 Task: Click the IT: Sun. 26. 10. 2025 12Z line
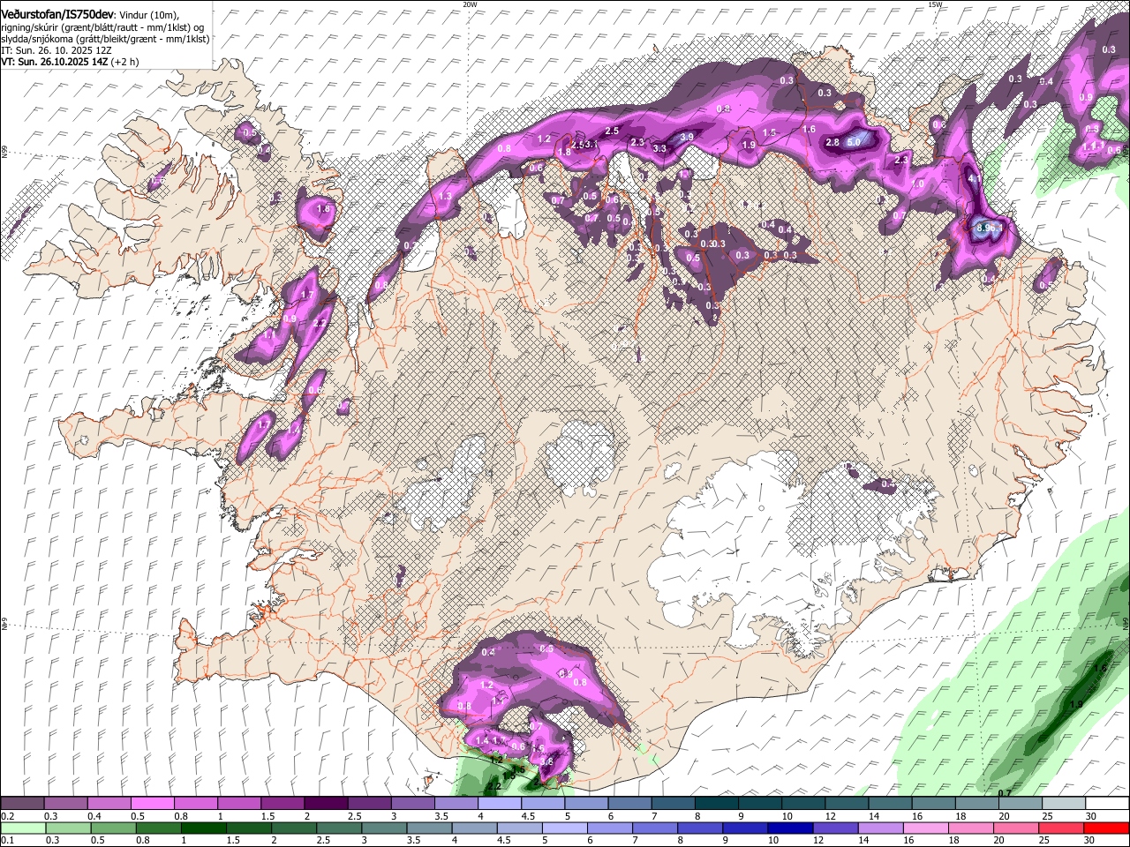(x=56, y=50)
